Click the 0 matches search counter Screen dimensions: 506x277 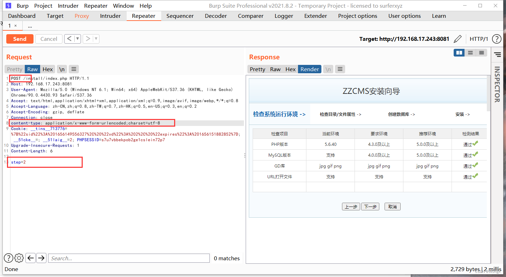point(227,258)
